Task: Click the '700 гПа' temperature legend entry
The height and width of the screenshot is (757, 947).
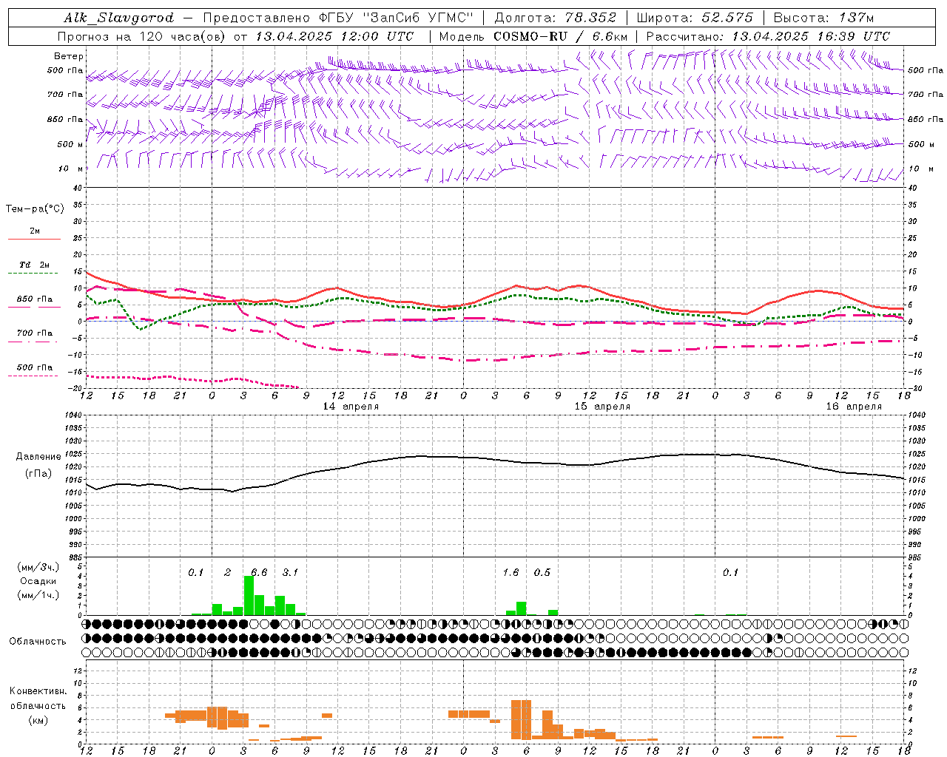Action: click(35, 333)
